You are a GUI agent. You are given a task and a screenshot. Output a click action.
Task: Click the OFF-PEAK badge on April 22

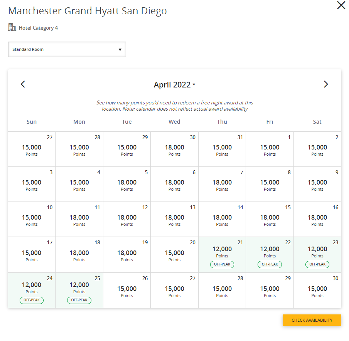coord(270,264)
